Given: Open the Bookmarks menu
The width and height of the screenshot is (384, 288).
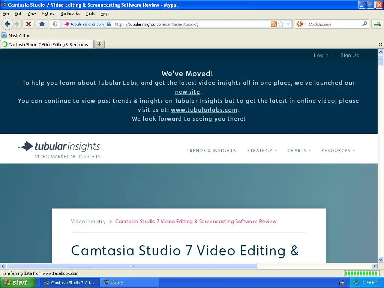Looking at the screenshot, I should [x=70, y=13].
